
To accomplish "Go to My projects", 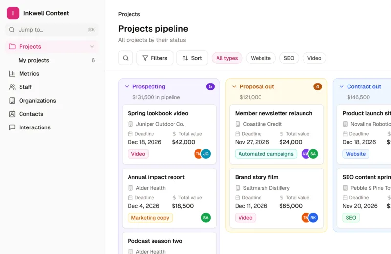I will pos(52,60).
